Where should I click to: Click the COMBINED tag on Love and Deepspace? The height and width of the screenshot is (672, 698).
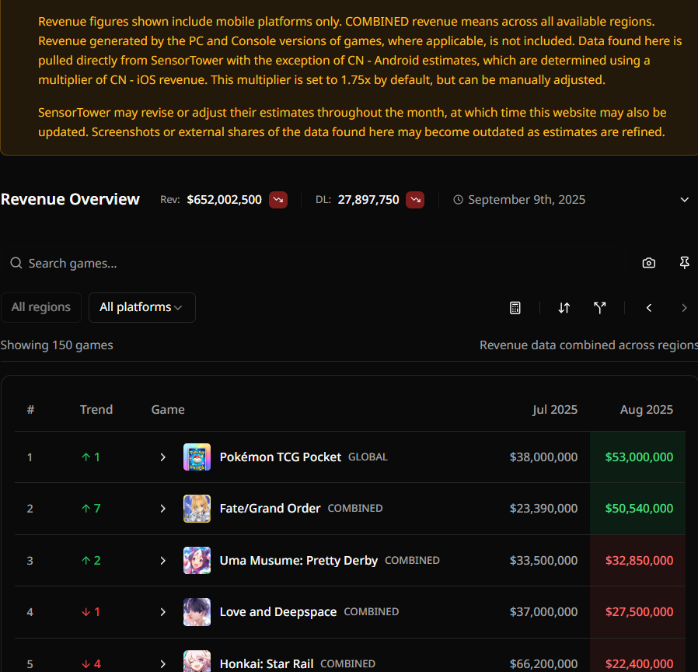[x=372, y=612]
